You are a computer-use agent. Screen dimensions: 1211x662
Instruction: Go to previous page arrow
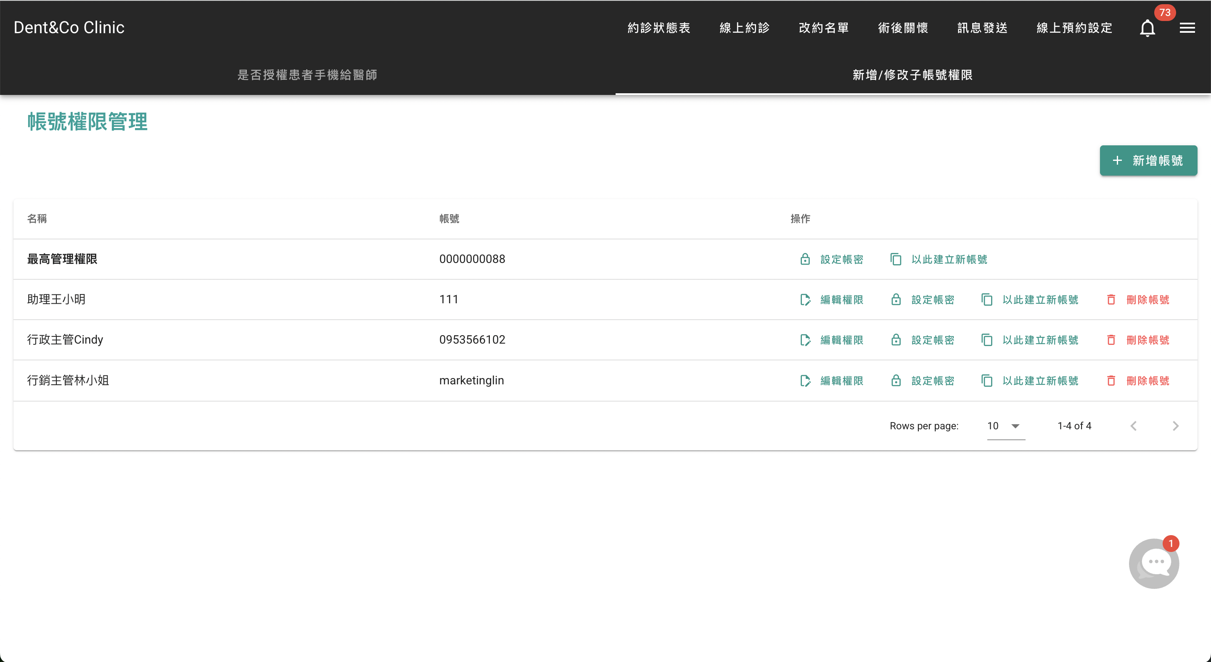(1134, 426)
